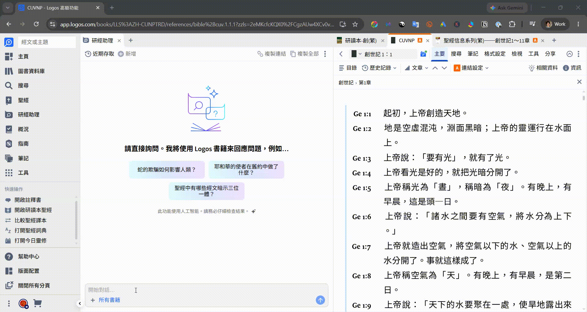Click the send arrow button

click(x=320, y=300)
